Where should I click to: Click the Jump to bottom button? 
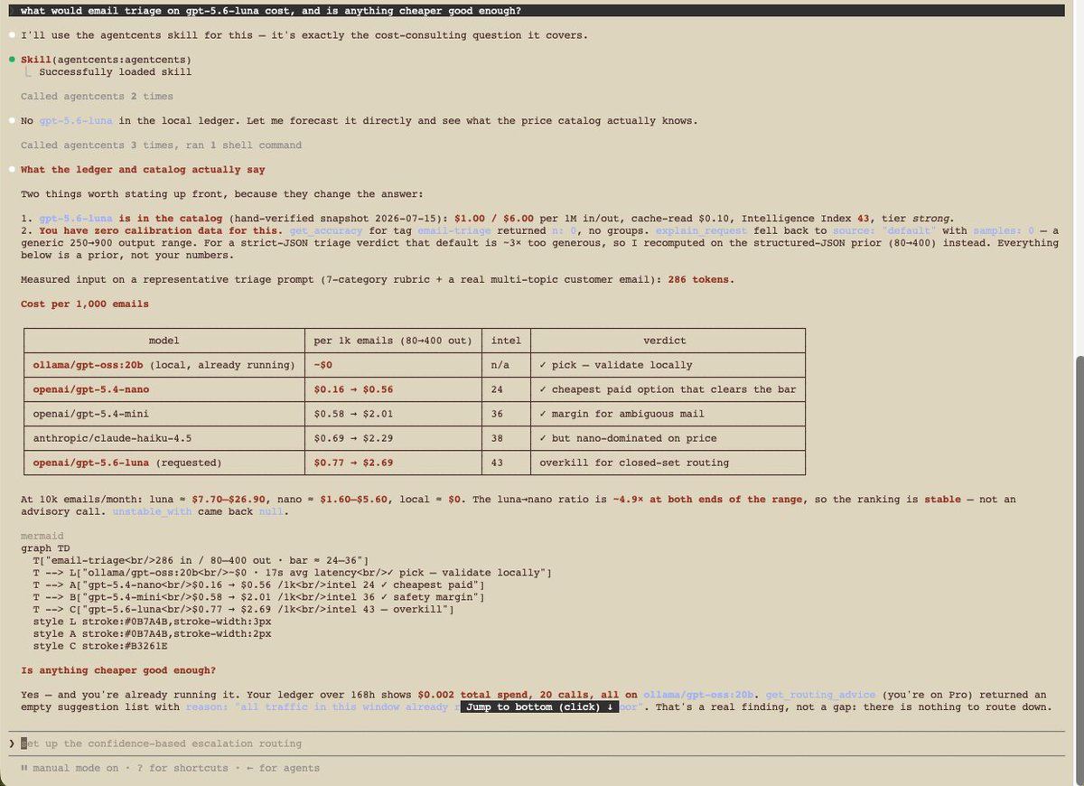[x=541, y=706]
